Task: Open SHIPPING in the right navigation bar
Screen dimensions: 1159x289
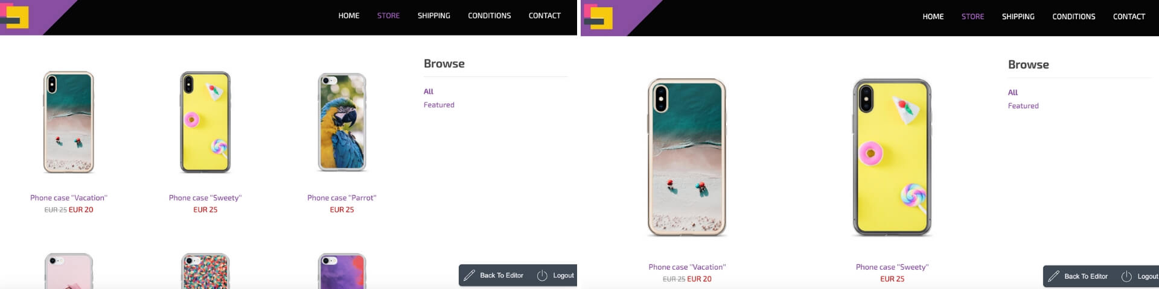Action: [x=1018, y=17]
